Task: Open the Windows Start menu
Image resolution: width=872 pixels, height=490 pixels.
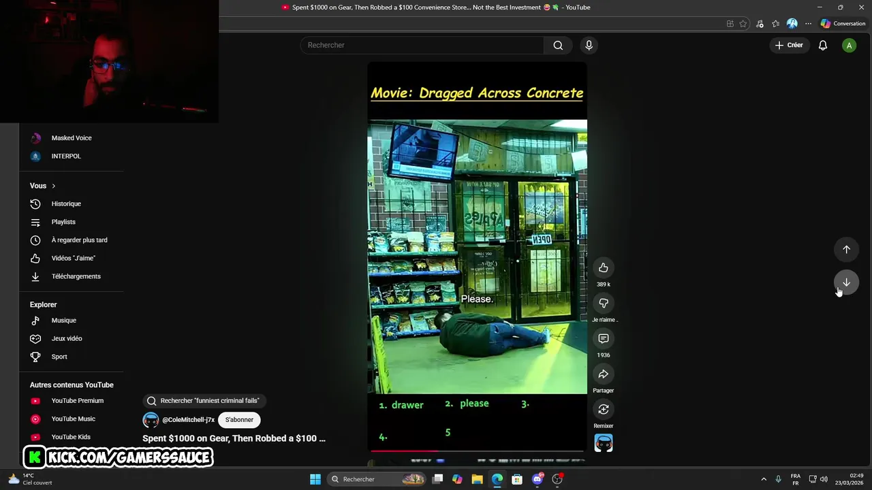Action: point(315,479)
